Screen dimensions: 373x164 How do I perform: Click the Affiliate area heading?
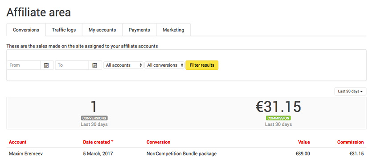tap(38, 12)
